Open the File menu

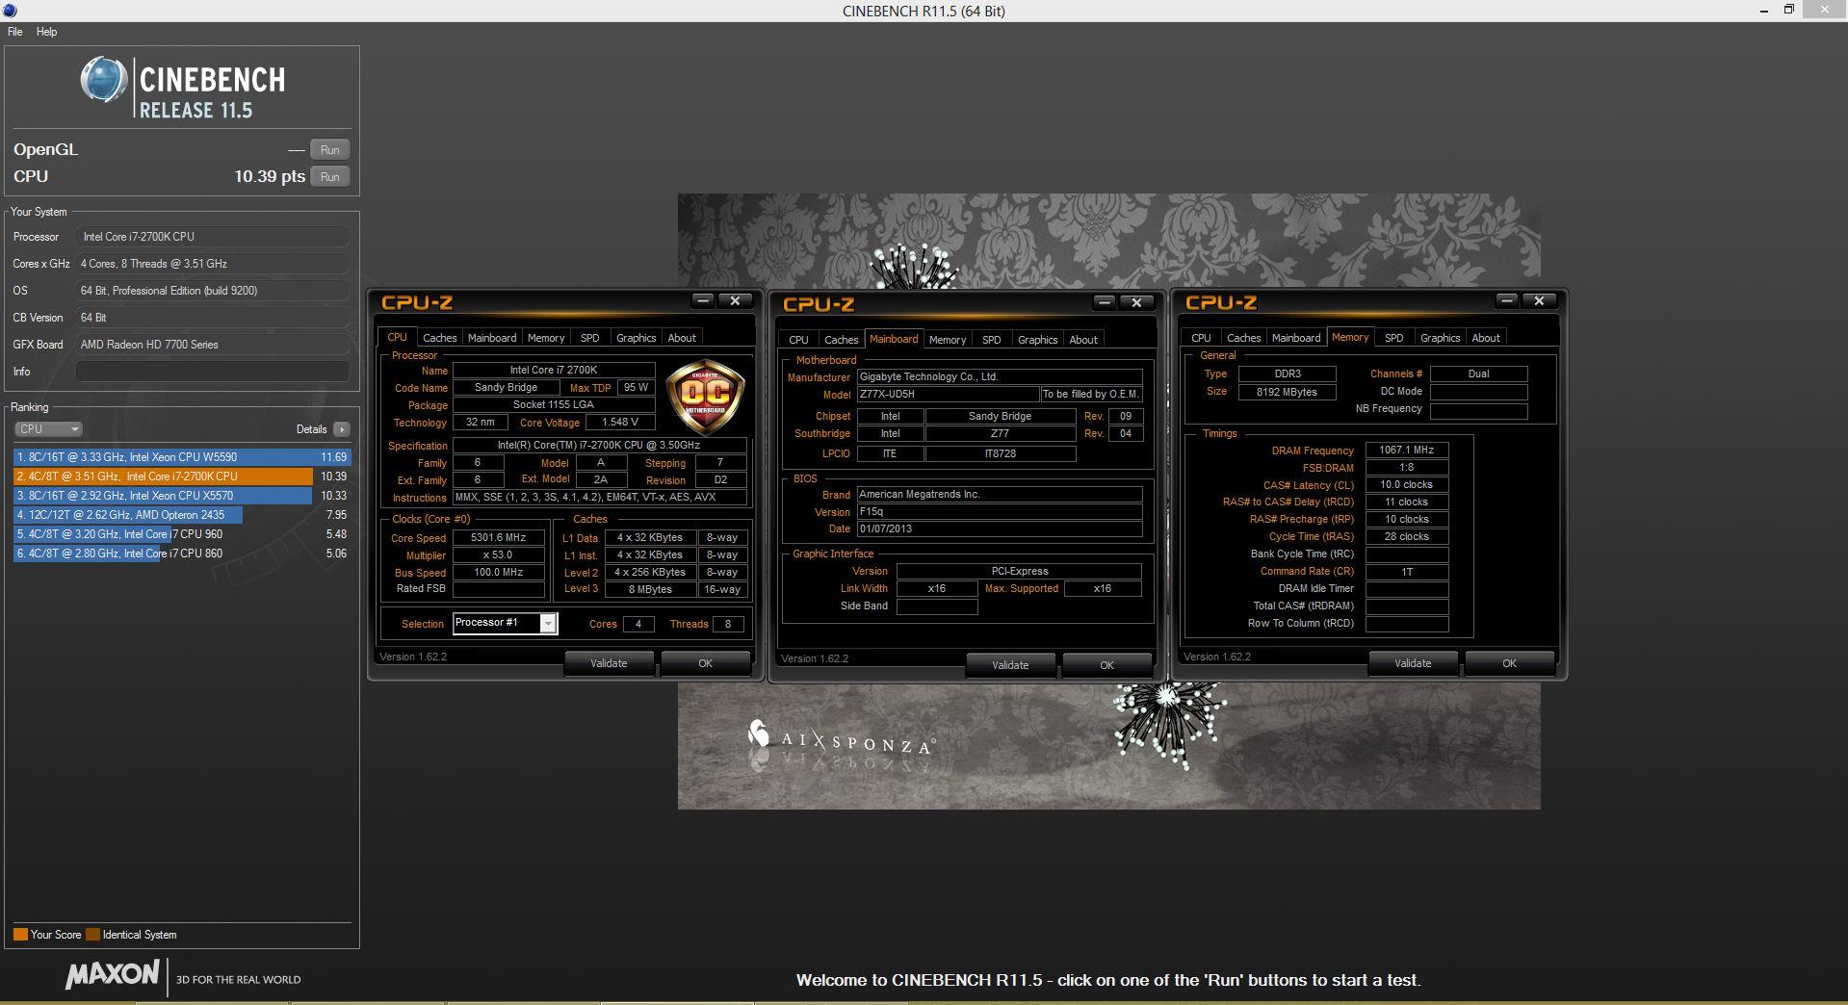(15, 32)
